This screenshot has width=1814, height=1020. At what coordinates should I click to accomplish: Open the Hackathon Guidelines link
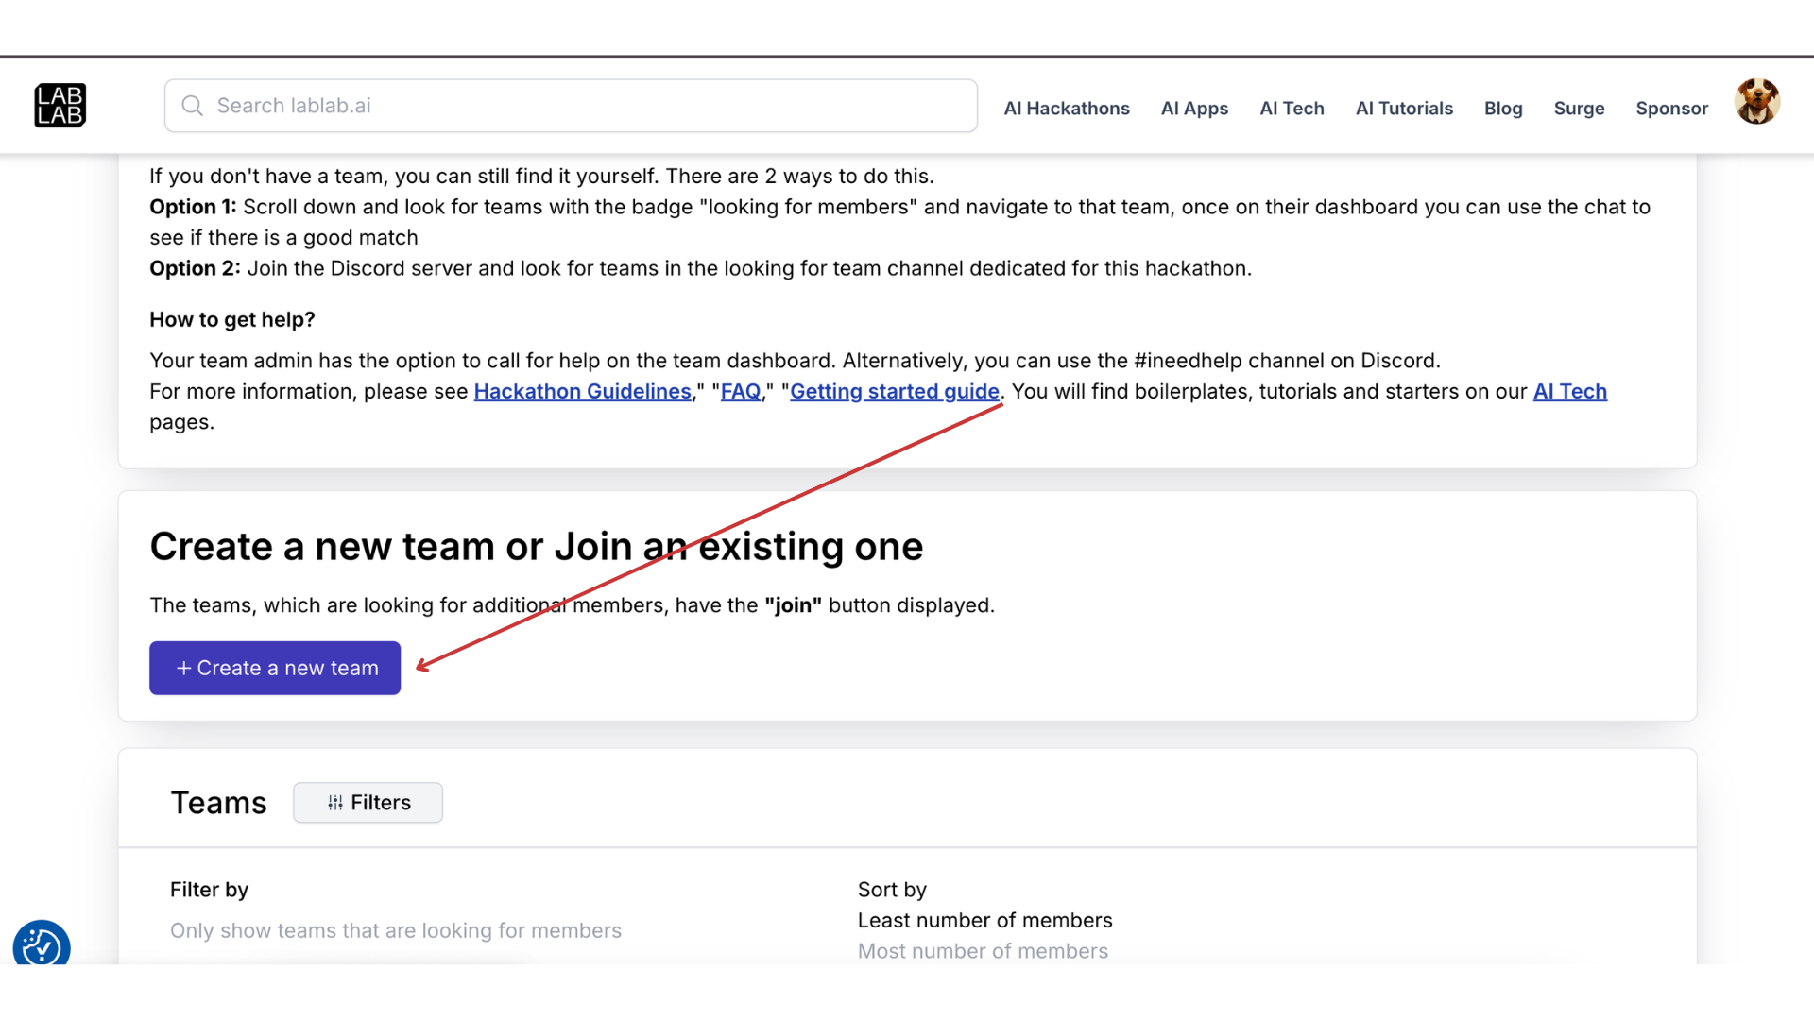pyautogui.click(x=582, y=391)
